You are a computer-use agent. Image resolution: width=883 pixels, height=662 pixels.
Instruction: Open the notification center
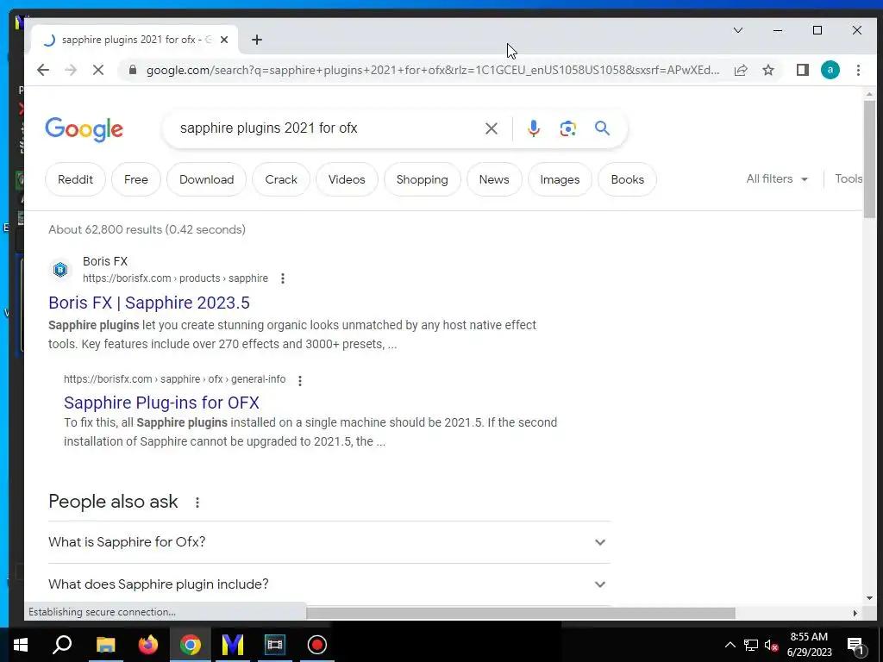(855, 645)
